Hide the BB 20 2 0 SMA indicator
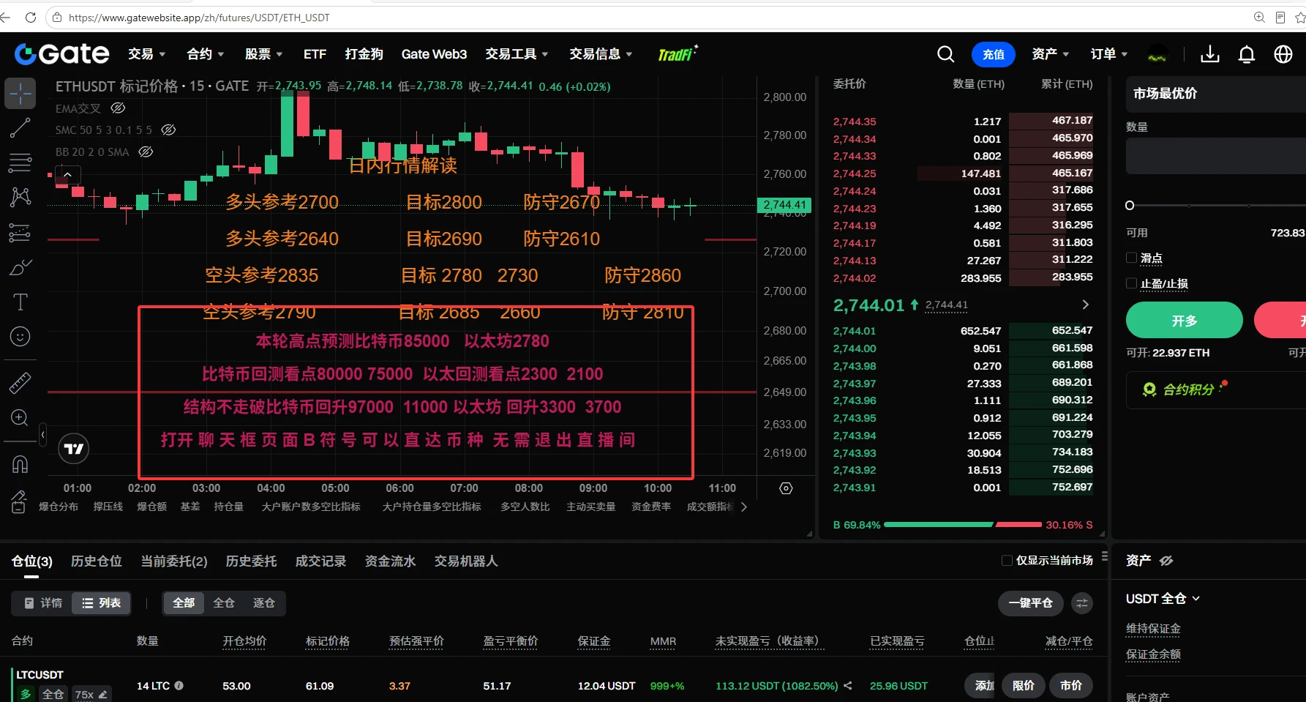Screen dimensions: 1306x702 pyautogui.click(x=146, y=152)
